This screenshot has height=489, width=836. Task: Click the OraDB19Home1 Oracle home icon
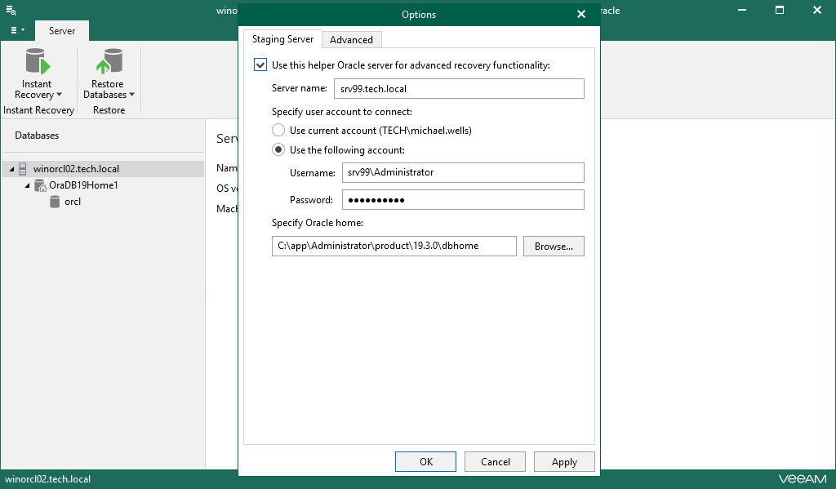click(x=40, y=185)
